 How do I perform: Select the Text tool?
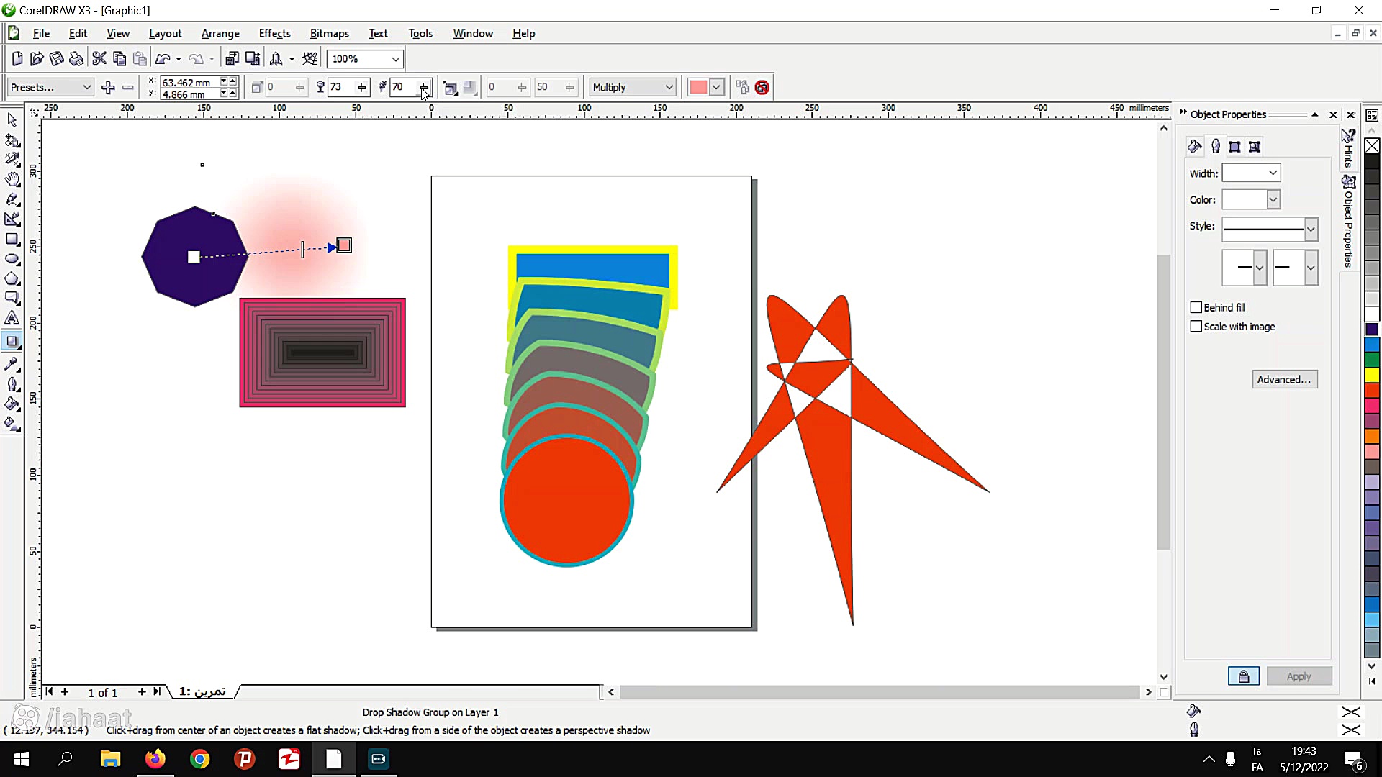(x=12, y=317)
